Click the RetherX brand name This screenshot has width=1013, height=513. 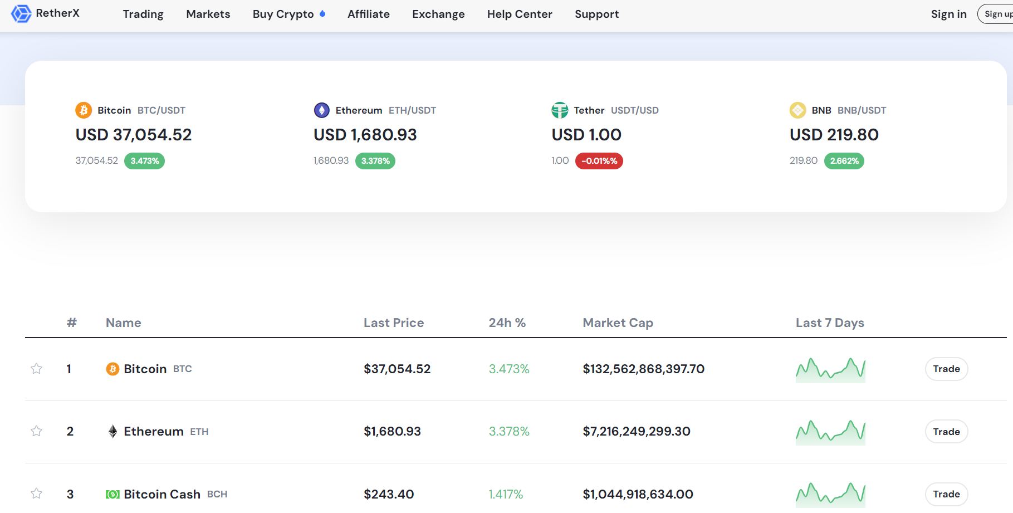(x=58, y=13)
